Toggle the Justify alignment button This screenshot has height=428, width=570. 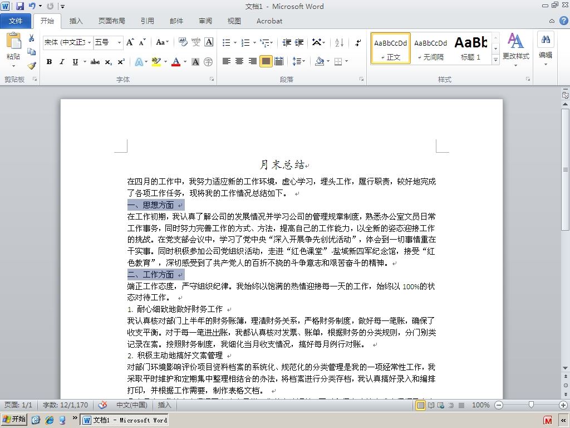pos(266,61)
